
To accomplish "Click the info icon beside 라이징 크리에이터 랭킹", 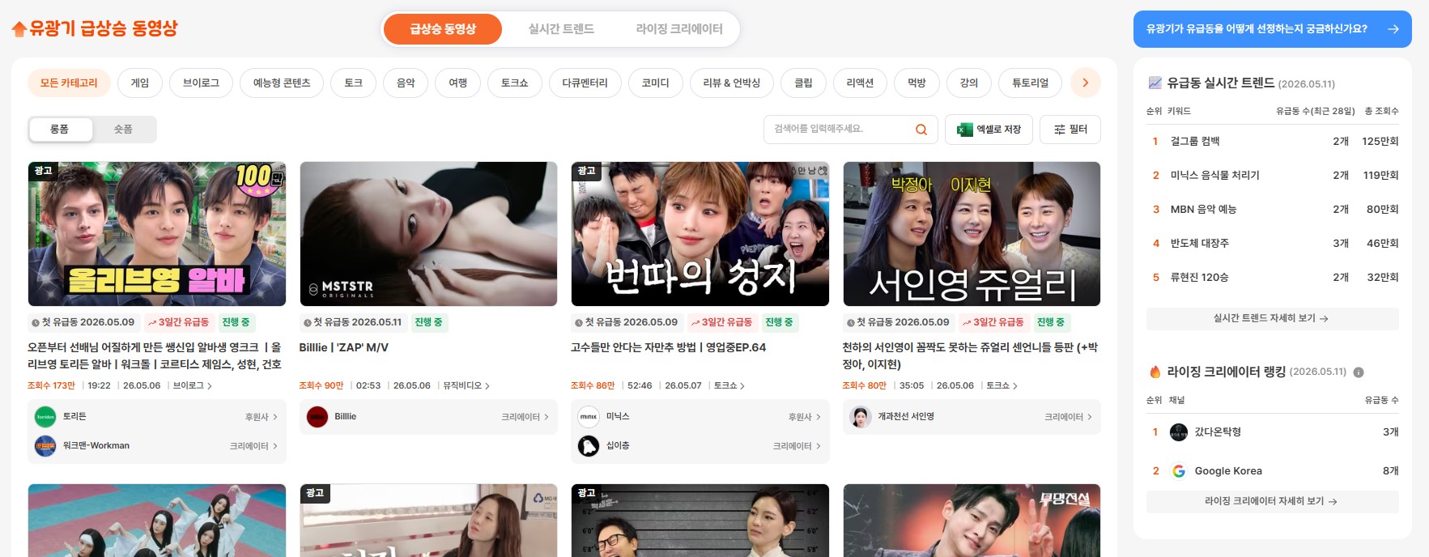I will tap(1359, 372).
